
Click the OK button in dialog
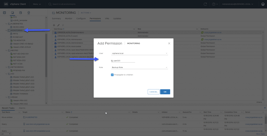coord(165,92)
